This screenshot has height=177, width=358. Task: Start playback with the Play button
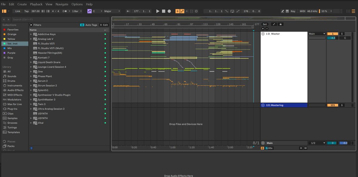158,11
